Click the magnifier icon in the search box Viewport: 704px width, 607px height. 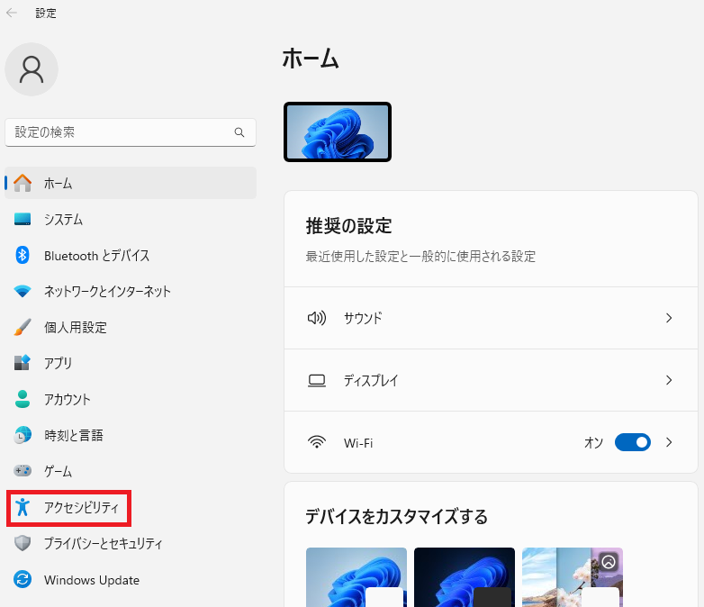point(239,132)
